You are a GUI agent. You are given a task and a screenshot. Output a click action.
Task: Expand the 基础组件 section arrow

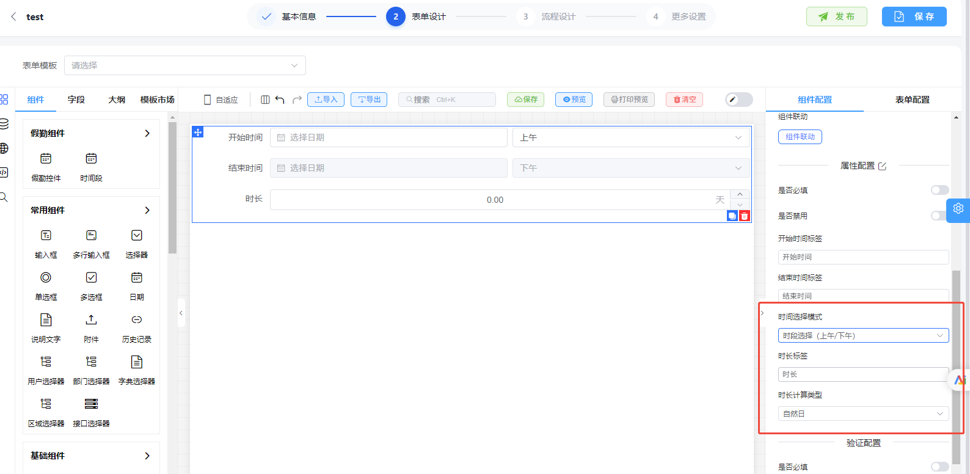coord(147,456)
